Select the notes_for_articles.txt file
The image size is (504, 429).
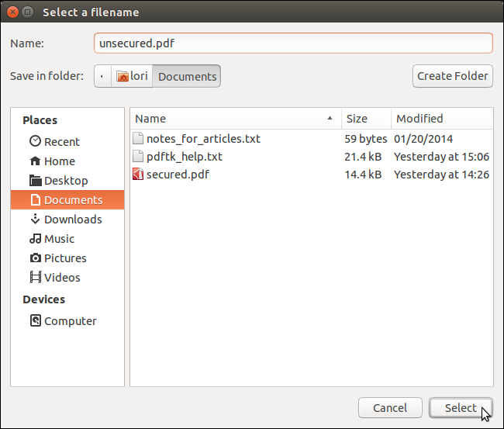[203, 139]
